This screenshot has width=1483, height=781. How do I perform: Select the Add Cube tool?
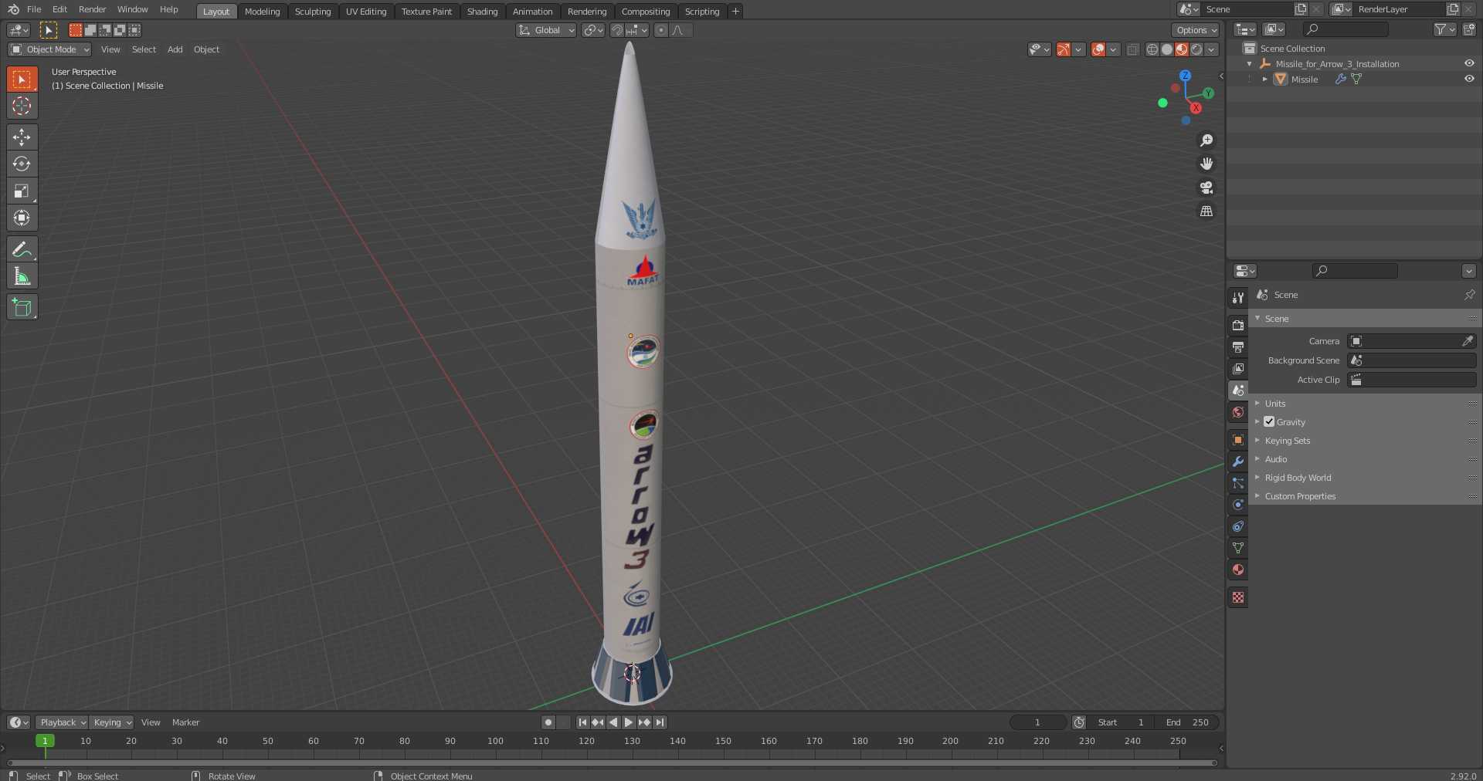[x=22, y=307]
